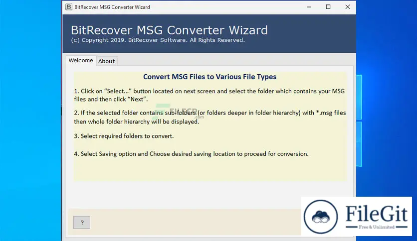The image size is (417, 241).
Task: Click the step 4 'Select Saving option' instruction text
Action: (x=191, y=154)
